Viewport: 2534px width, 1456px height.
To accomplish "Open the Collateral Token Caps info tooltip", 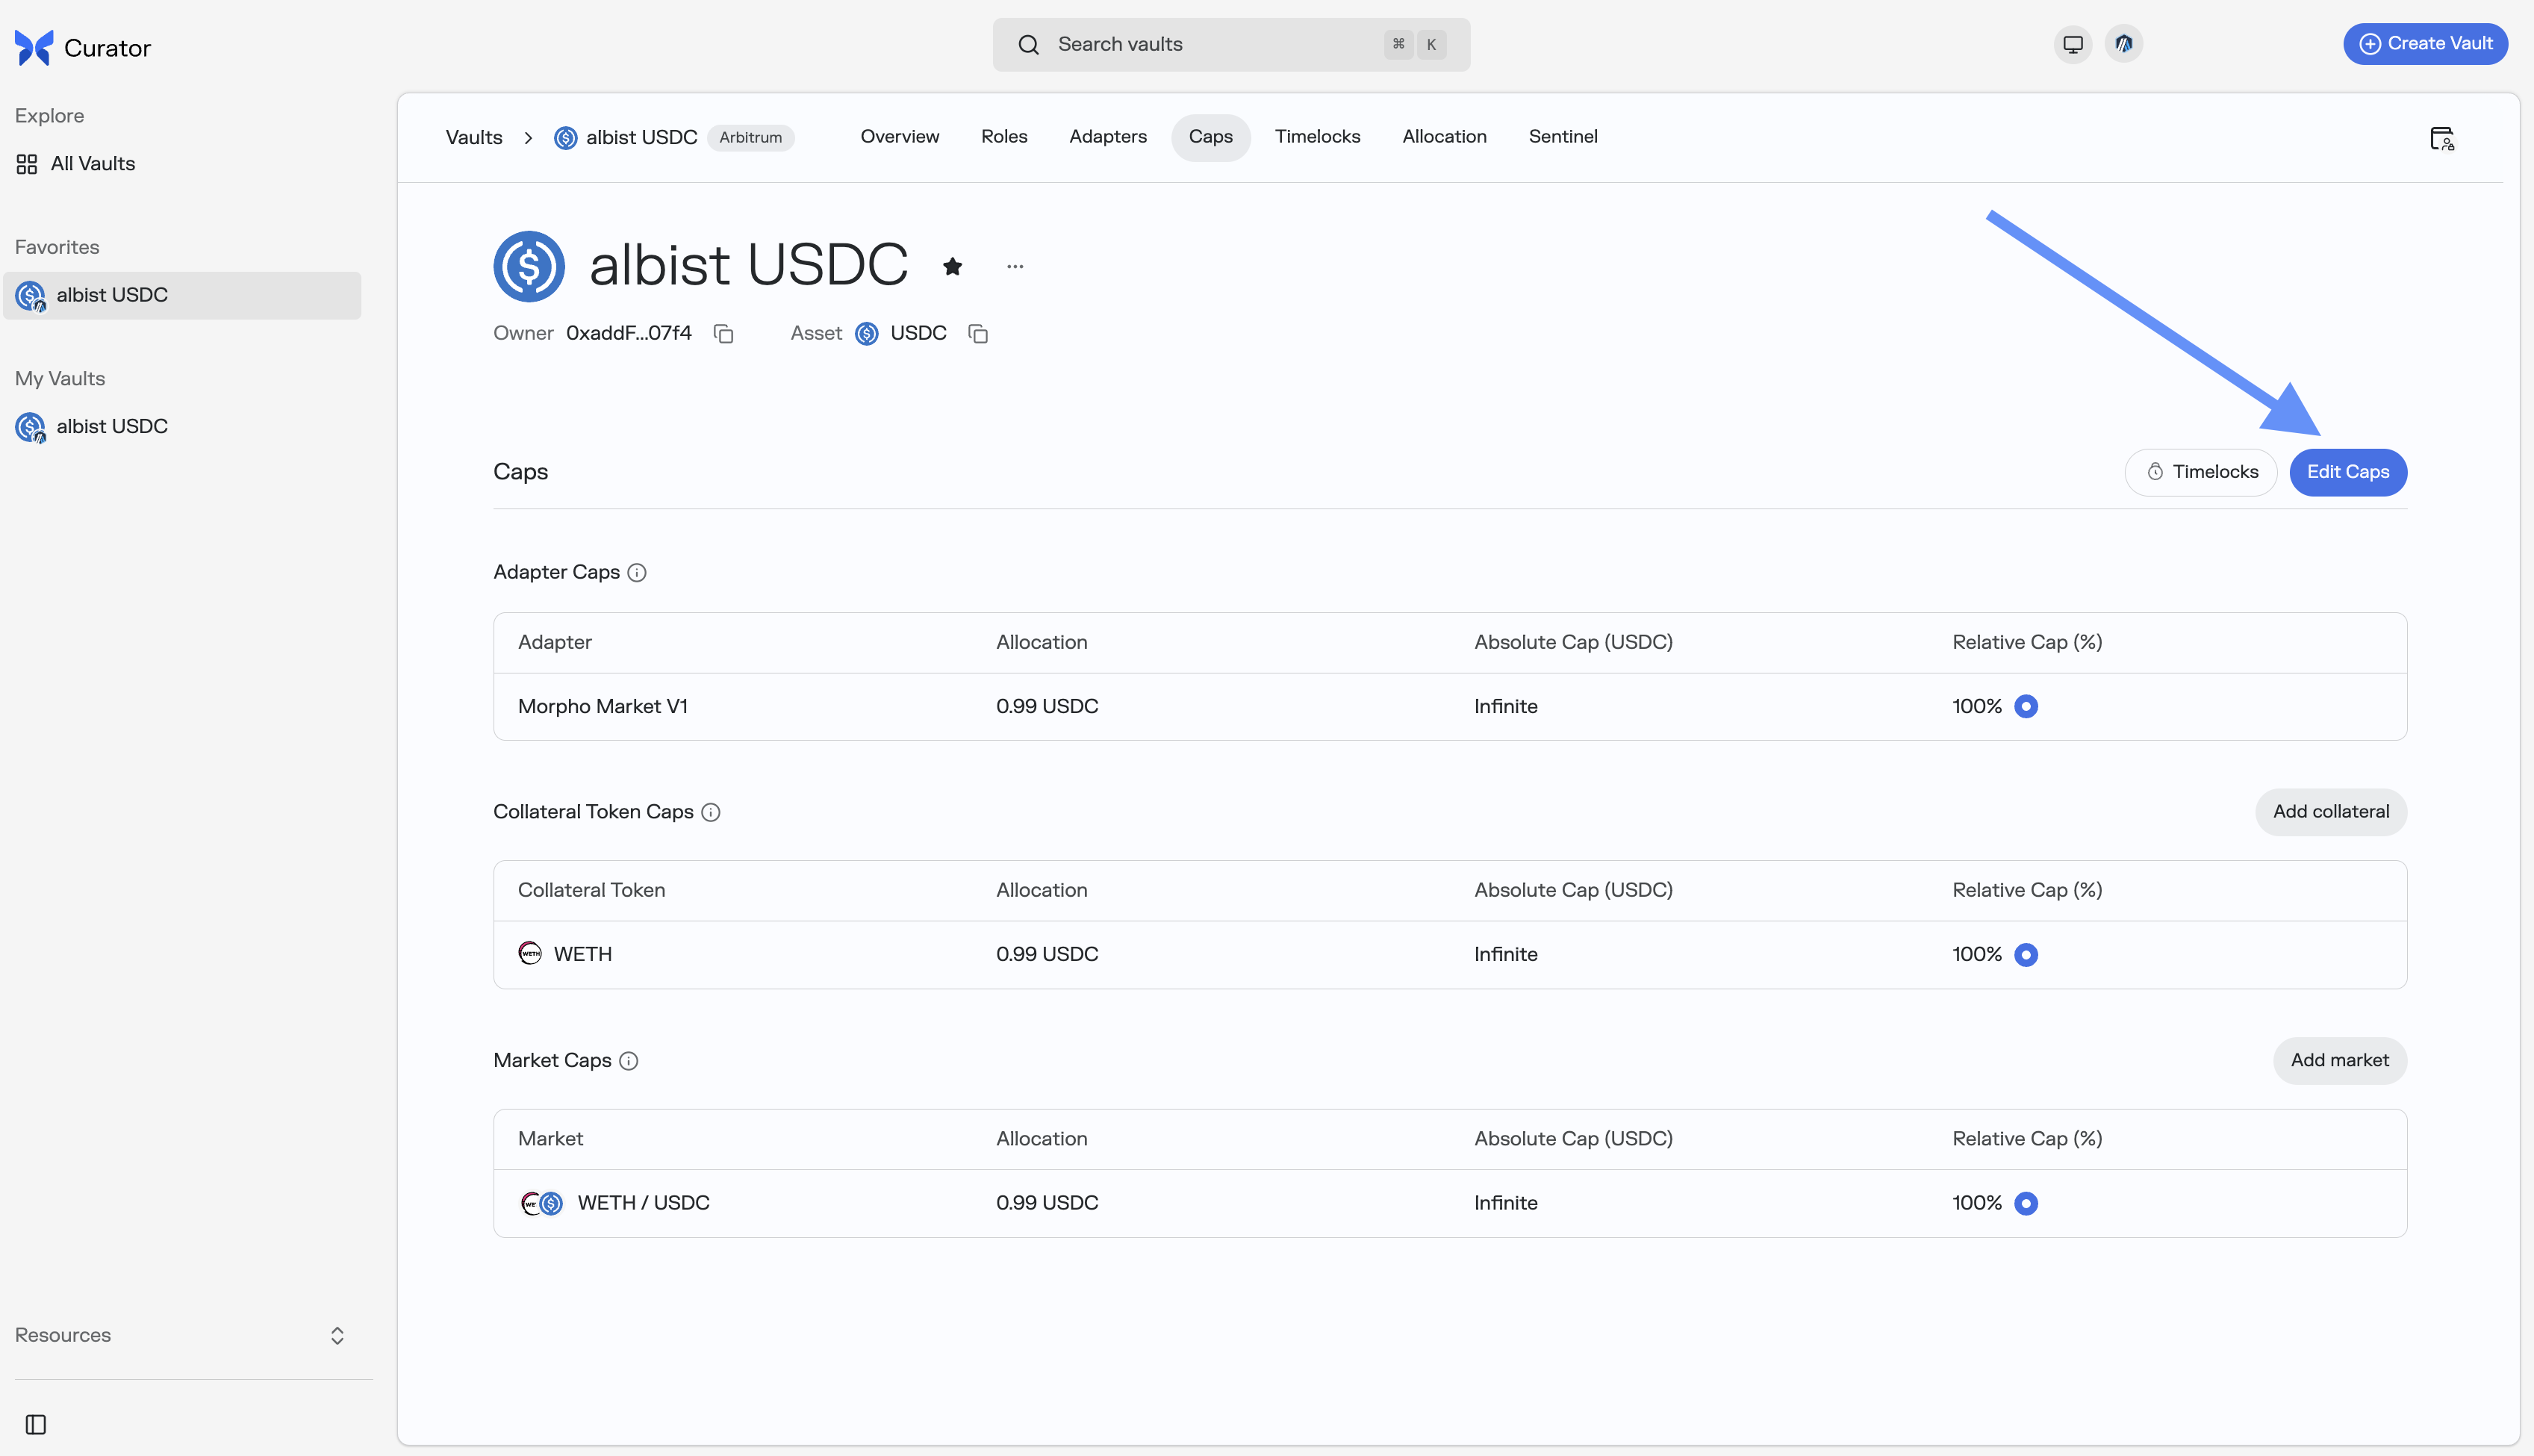I will coord(710,812).
